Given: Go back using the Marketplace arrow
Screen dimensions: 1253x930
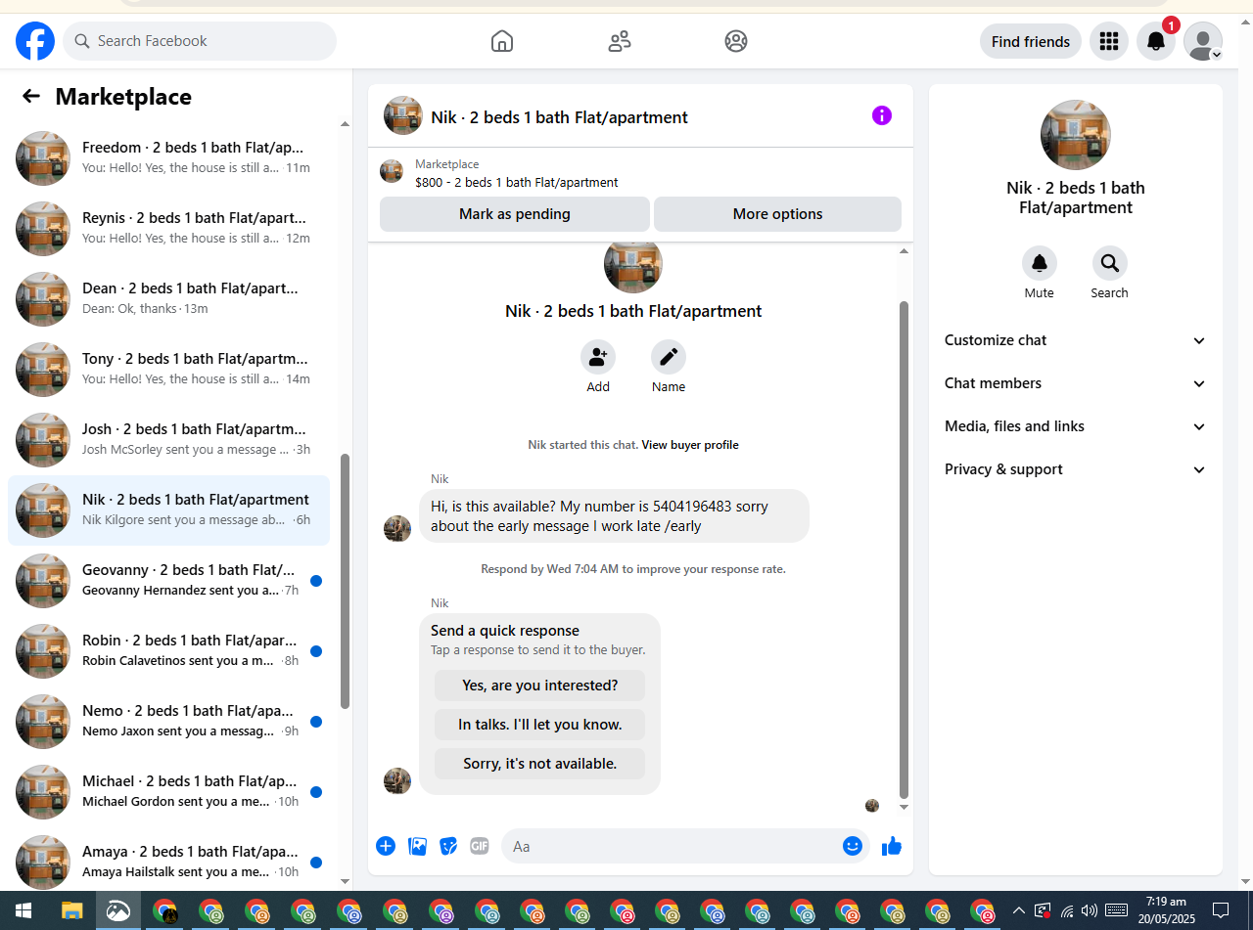Looking at the screenshot, I should coord(31,96).
